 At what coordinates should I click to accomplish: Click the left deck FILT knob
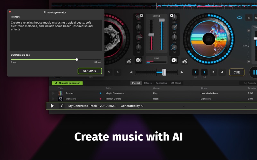[139, 47]
